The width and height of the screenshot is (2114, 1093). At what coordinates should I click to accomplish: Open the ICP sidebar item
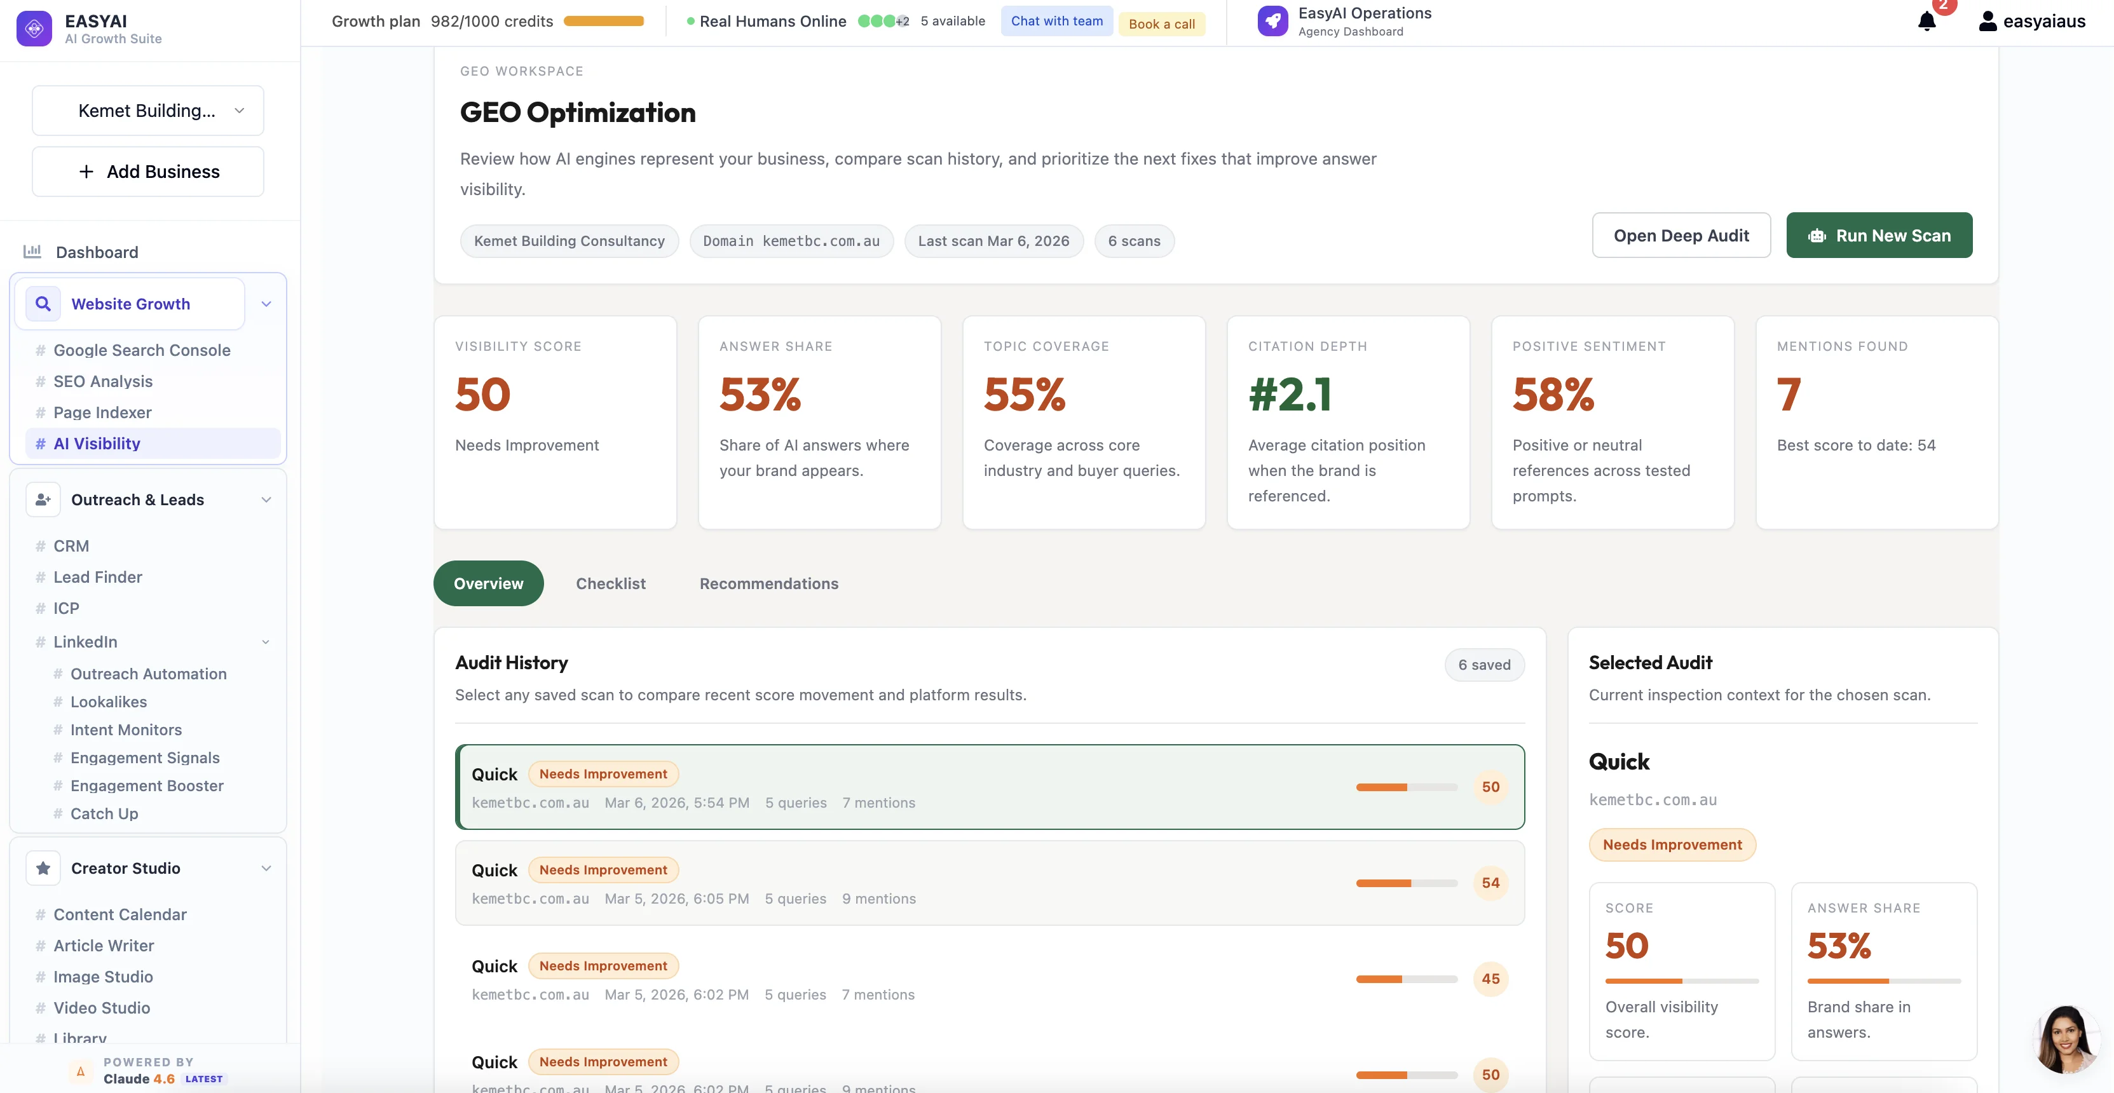67,609
